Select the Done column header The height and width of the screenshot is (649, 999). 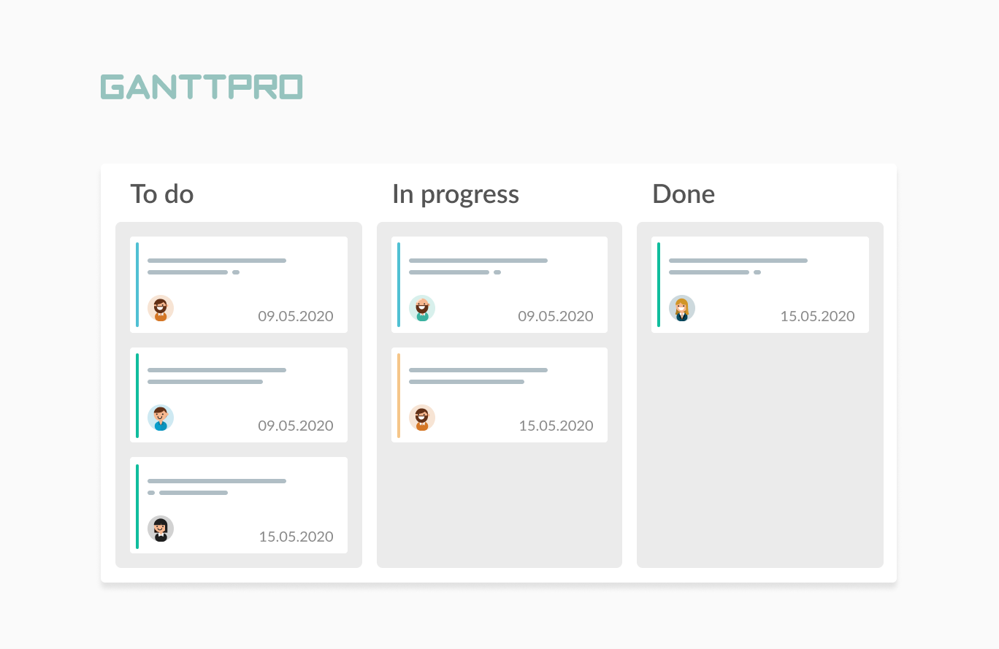(684, 194)
